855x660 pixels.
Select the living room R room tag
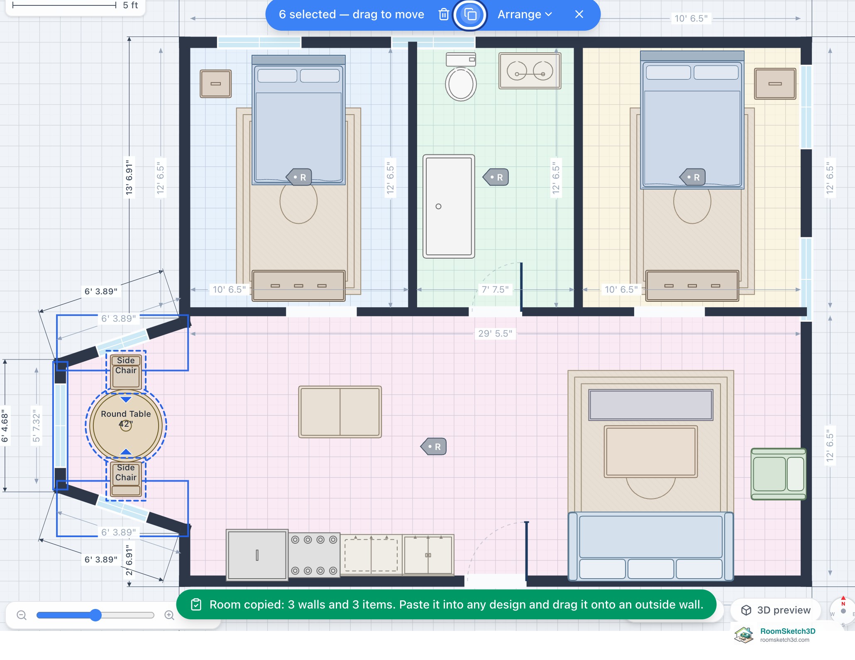point(433,447)
